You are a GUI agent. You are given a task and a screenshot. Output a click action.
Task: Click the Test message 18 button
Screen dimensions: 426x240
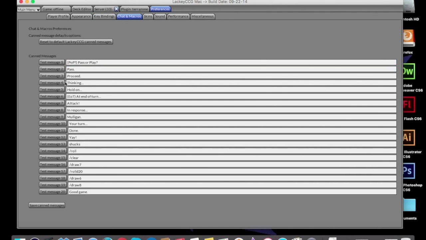click(53, 178)
